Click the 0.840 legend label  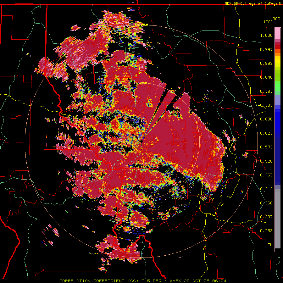266,77
